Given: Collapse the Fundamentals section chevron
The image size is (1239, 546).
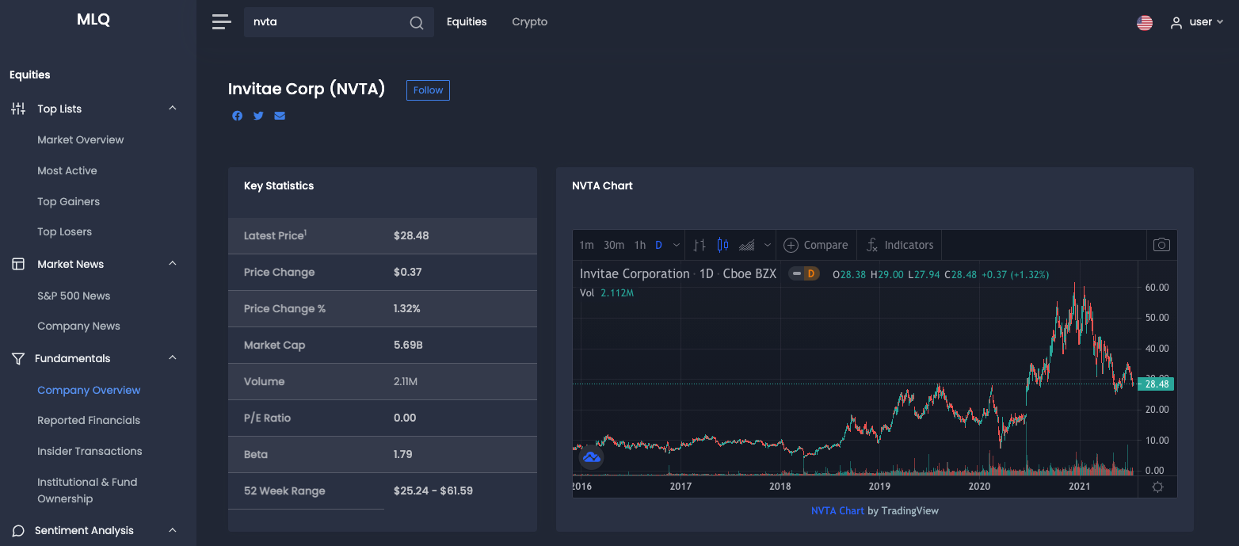Looking at the screenshot, I should pos(173,357).
